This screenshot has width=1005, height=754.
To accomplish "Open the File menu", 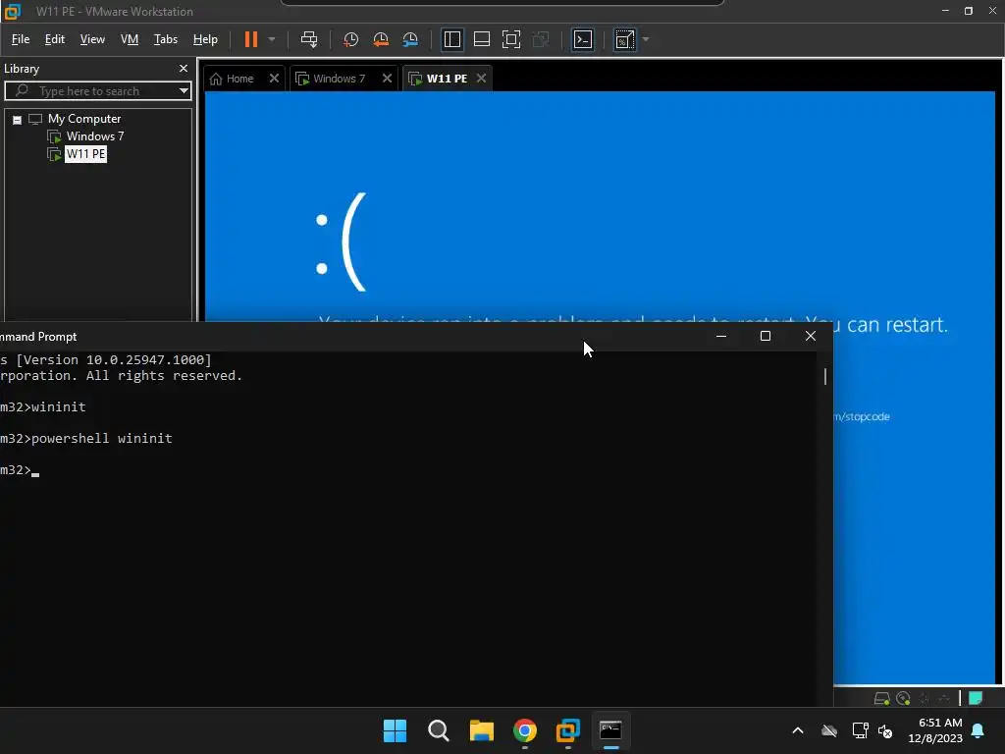I will (21, 39).
